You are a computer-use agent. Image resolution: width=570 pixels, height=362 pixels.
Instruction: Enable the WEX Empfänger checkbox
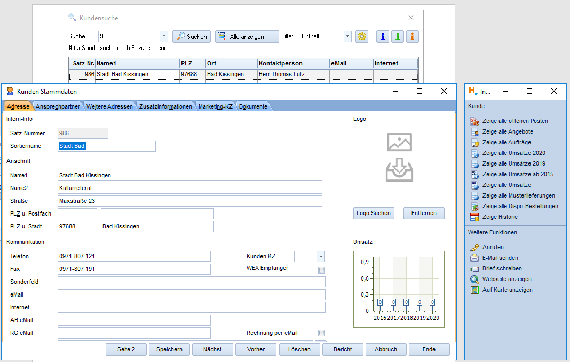(321, 270)
